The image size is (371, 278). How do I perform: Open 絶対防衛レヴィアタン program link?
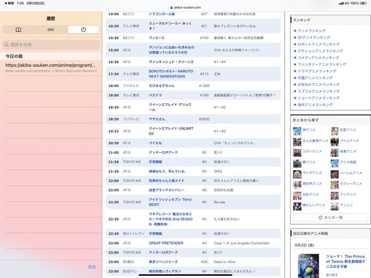coord(165,271)
